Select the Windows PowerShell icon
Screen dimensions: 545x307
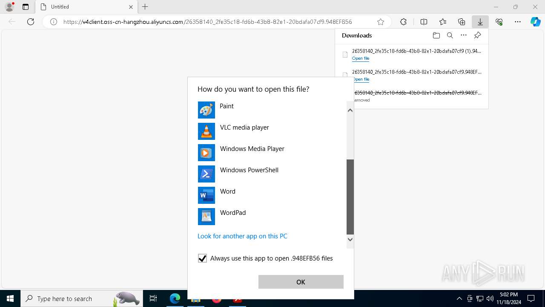click(207, 174)
